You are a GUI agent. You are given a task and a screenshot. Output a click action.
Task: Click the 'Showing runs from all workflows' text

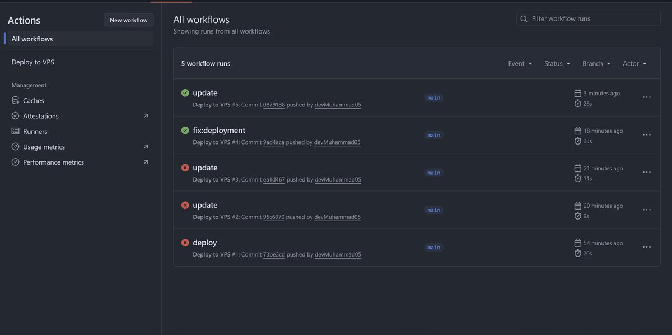pyautogui.click(x=222, y=31)
